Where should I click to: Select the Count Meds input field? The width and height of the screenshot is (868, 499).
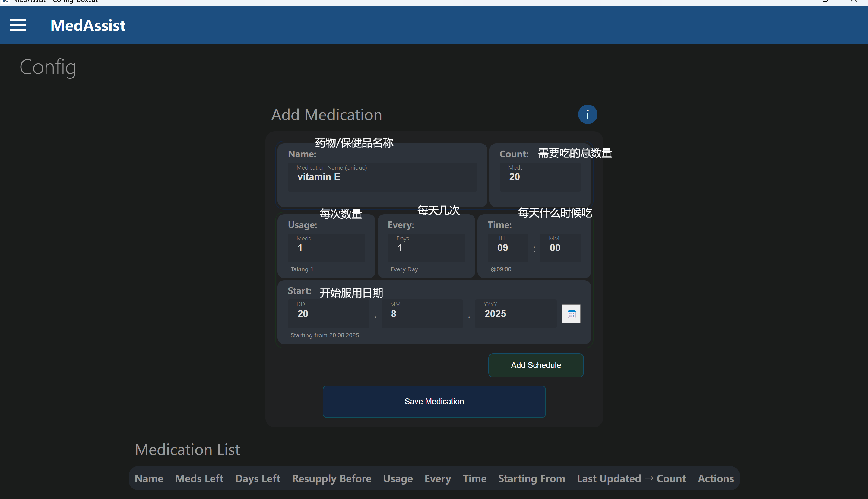point(540,177)
